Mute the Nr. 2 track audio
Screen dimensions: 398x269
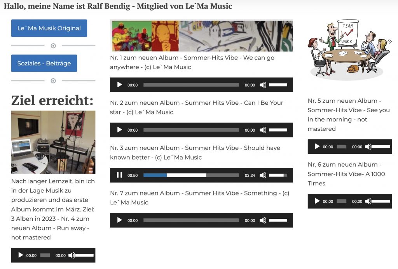coord(263,130)
